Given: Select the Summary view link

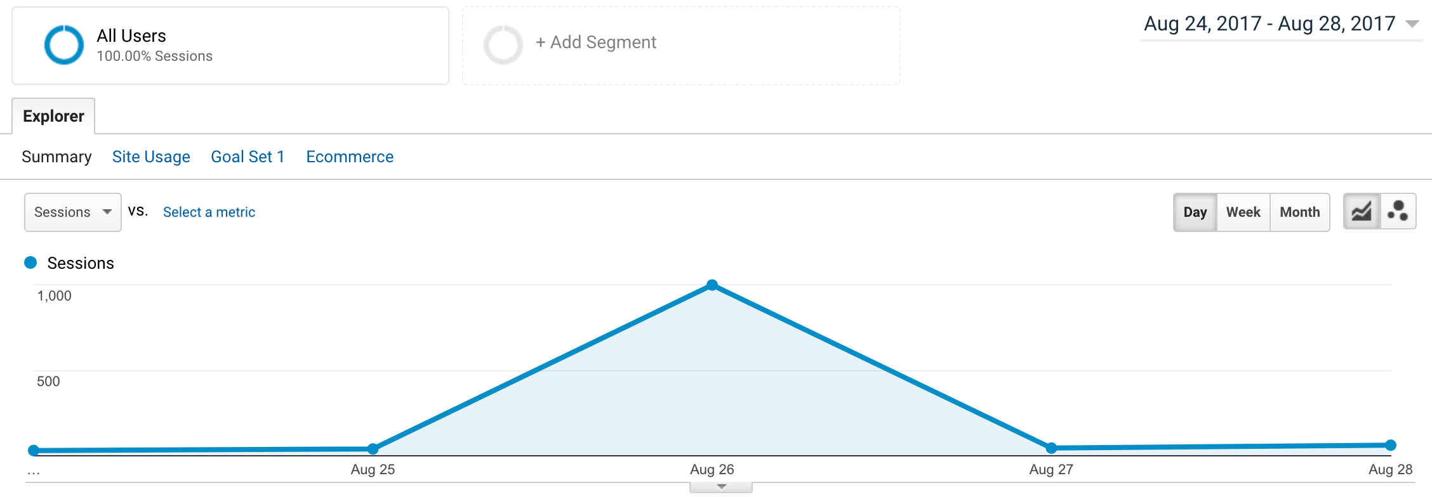Looking at the screenshot, I should [56, 157].
